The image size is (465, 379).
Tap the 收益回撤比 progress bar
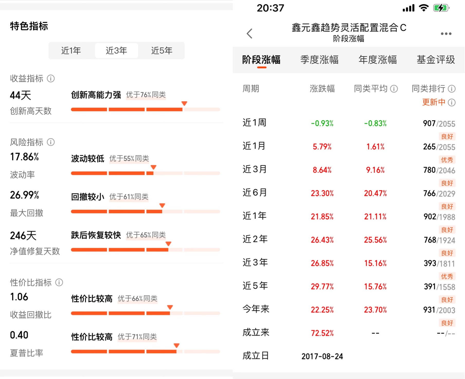(145, 313)
